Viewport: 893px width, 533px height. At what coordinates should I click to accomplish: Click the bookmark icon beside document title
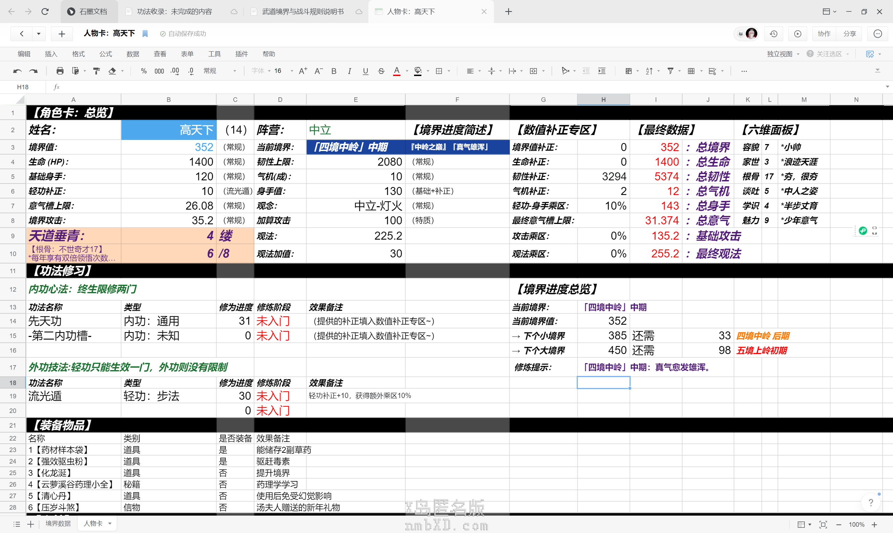(145, 34)
